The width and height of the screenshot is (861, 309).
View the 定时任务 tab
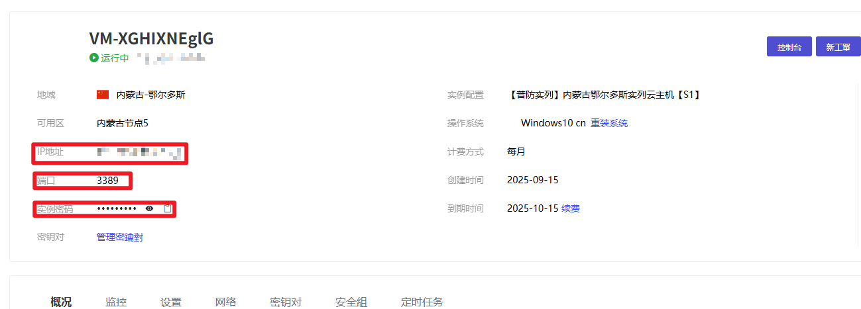(x=422, y=302)
